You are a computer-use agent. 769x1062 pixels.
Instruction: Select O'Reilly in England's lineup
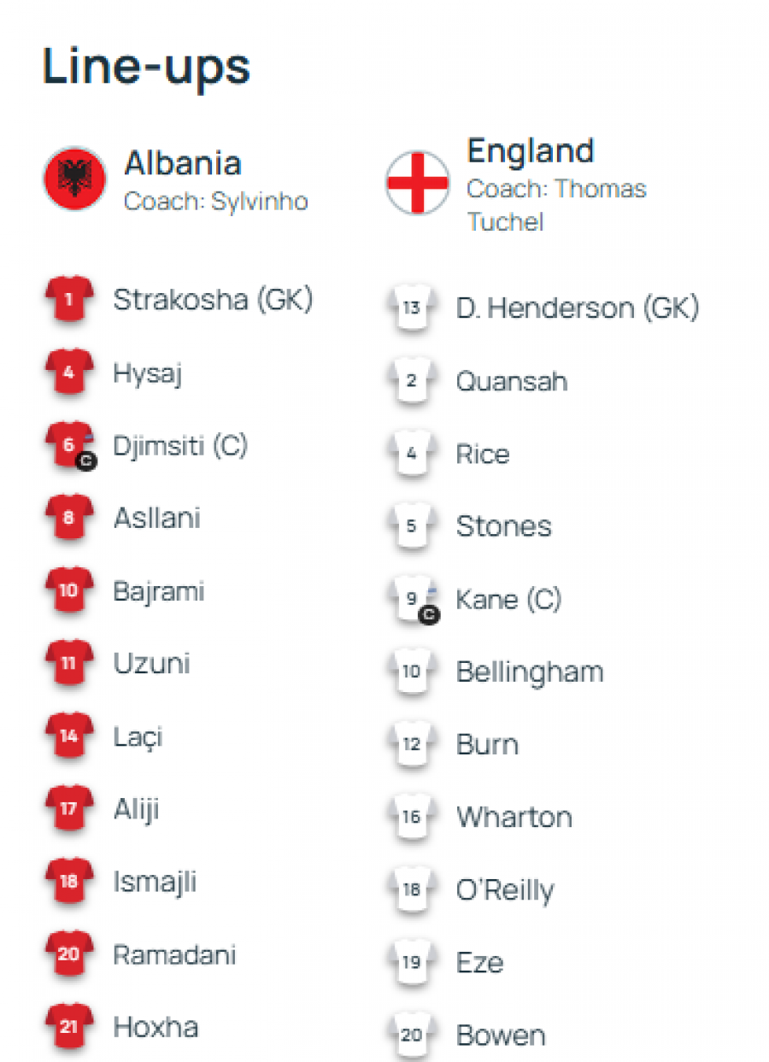click(505, 890)
